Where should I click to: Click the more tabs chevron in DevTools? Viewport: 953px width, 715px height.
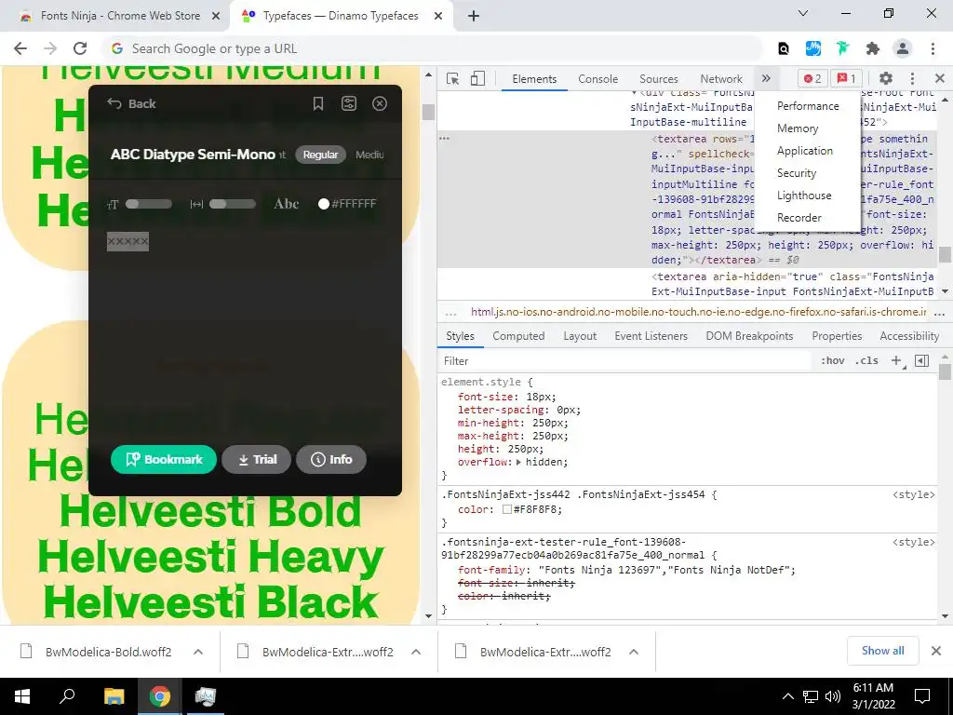[x=766, y=78]
